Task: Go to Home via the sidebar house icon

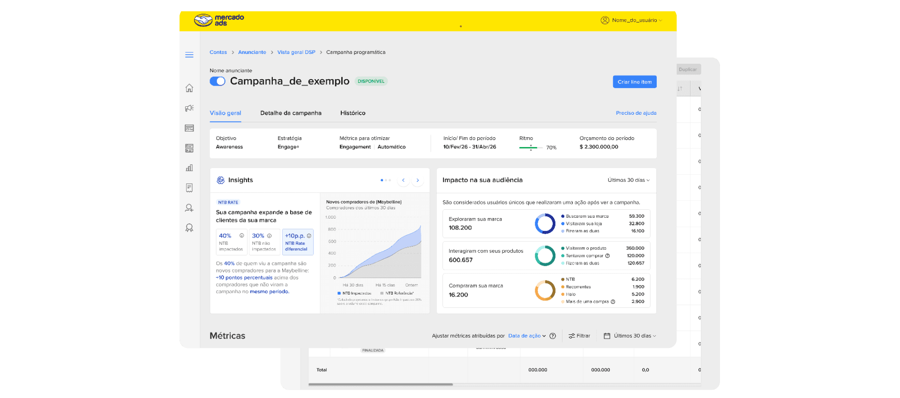Action: coord(189,88)
